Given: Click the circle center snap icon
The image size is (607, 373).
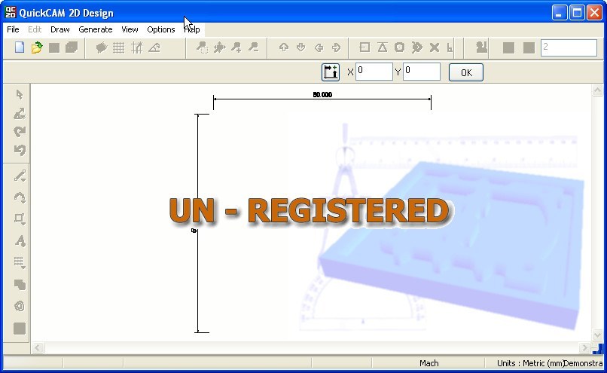Looking at the screenshot, I should (x=399, y=47).
